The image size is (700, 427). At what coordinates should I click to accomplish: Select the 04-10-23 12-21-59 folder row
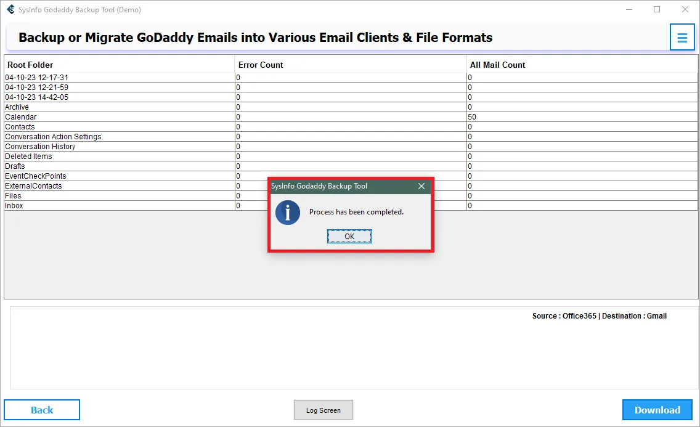coord(351,87)
